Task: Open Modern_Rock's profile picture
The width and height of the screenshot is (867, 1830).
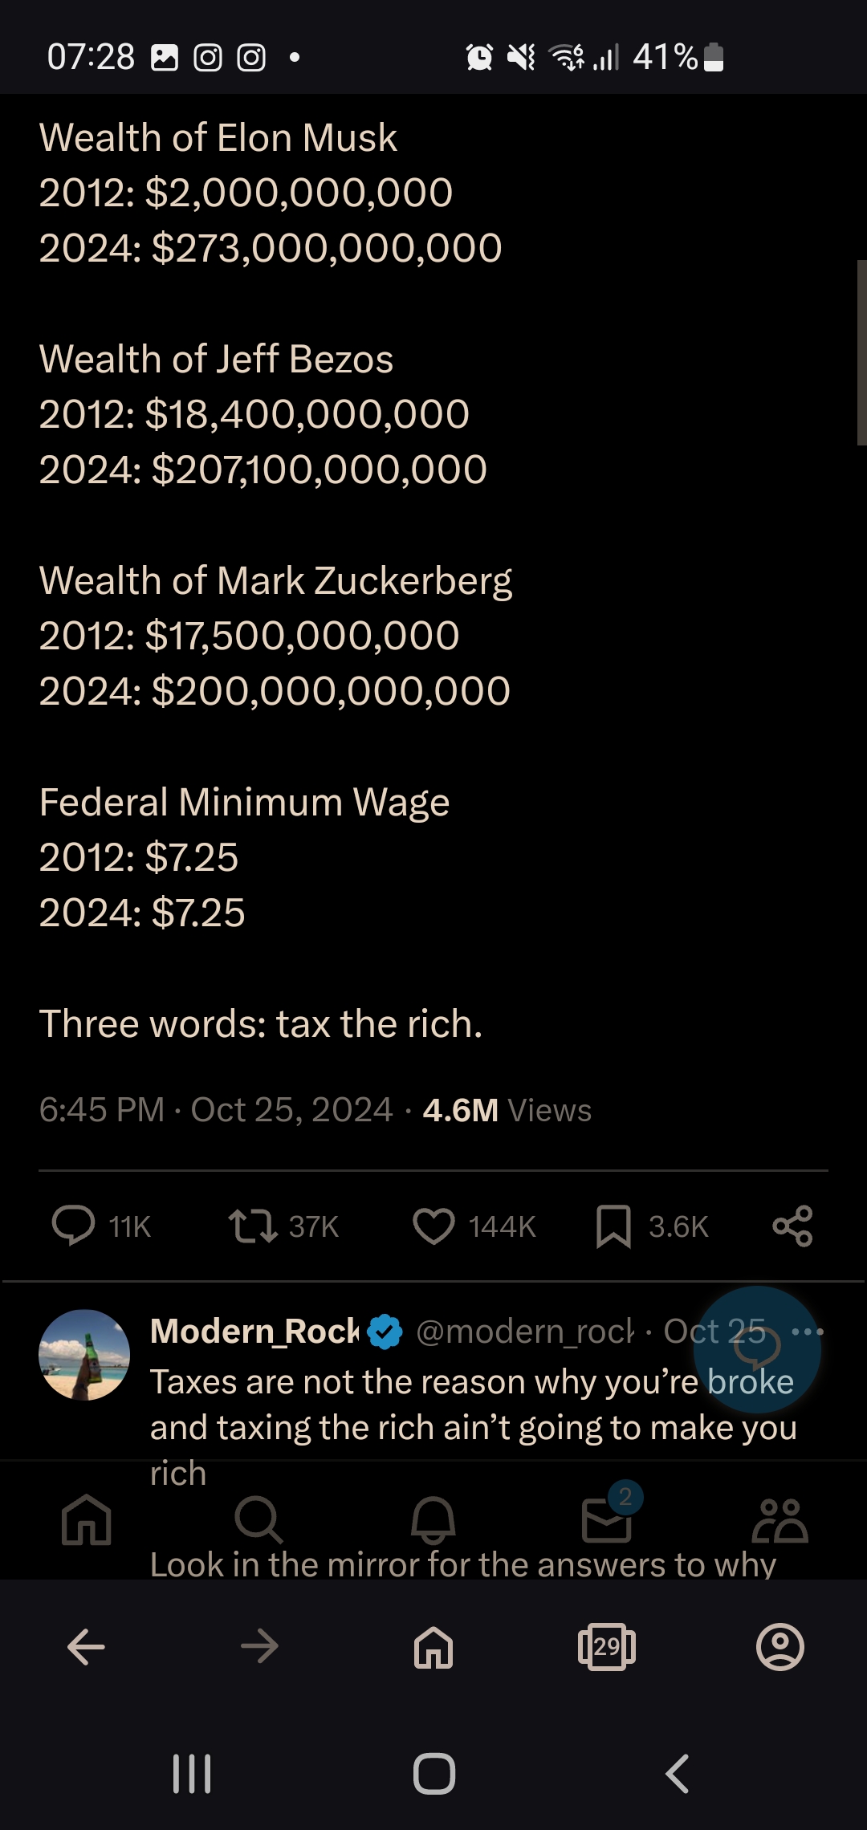Action: (84, 1355)
